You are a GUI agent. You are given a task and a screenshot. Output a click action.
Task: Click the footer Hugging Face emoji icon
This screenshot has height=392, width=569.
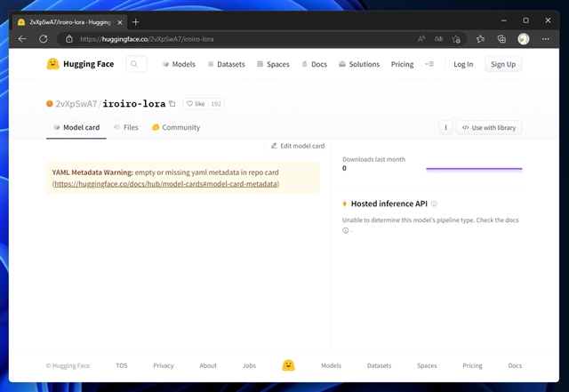[x=288, y=365]
